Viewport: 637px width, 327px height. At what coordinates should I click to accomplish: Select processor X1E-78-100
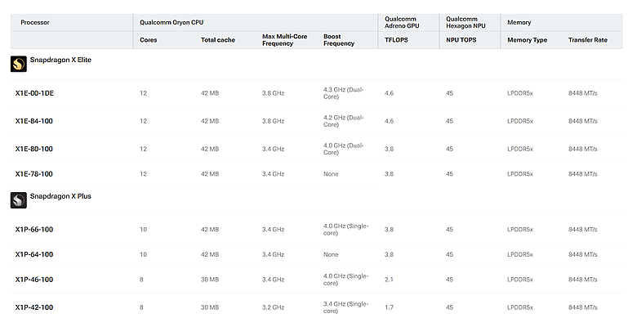pyautogui.click(x=34, y=174)
